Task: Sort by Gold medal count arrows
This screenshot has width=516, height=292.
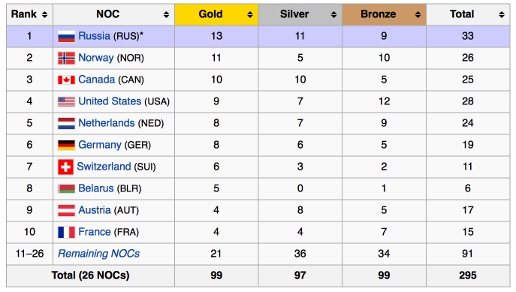Action: click(250, 14)
